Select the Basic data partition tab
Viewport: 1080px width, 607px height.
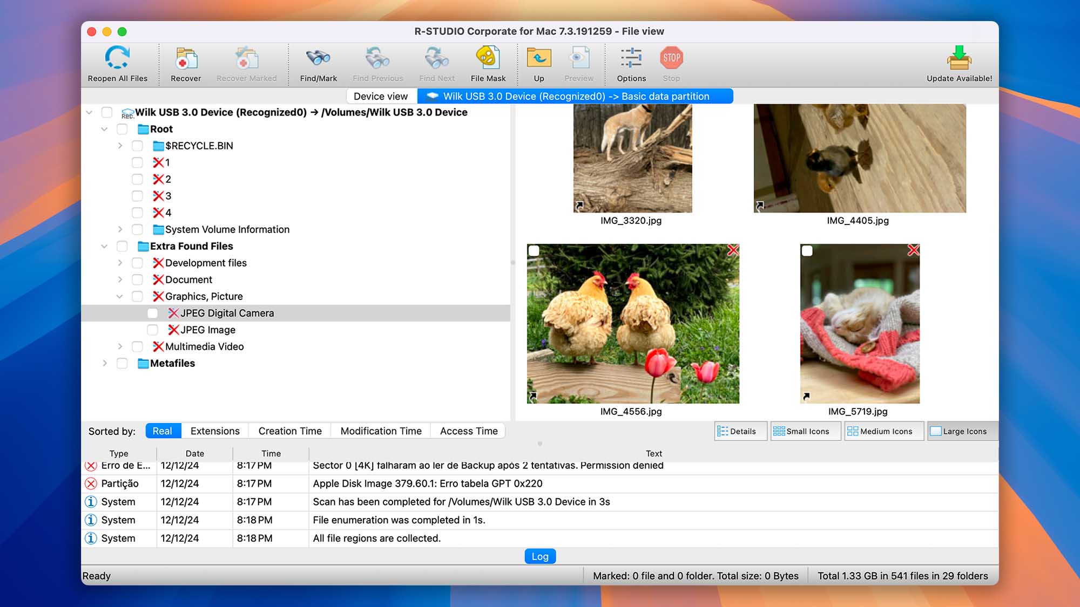coord(575,96)
